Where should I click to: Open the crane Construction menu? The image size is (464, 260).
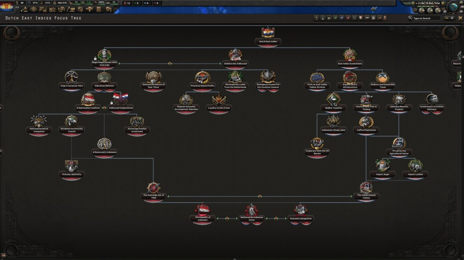71,9
